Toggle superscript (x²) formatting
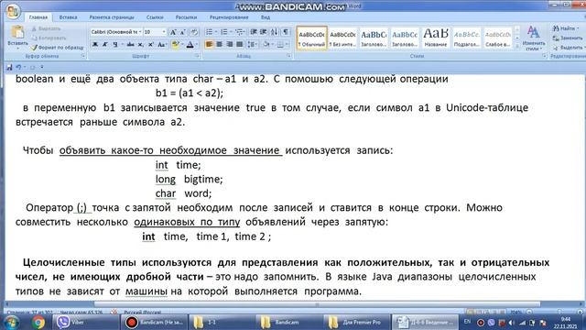The width and height of the screenshot is (586, 330). (x=150, y=45)
